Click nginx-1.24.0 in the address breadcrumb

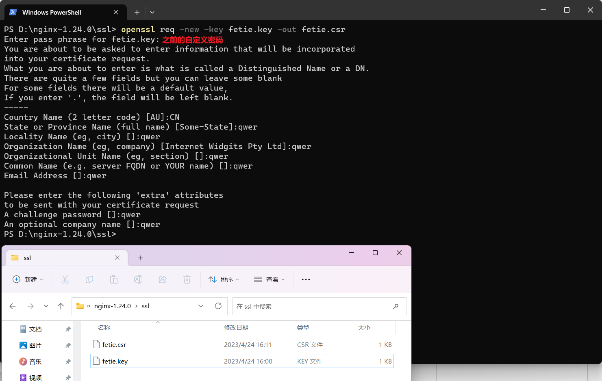coord(113,306)
